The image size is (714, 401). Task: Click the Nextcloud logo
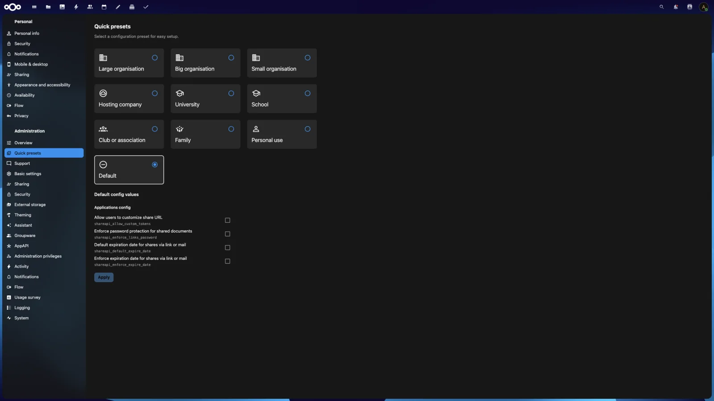click(12, 7)
